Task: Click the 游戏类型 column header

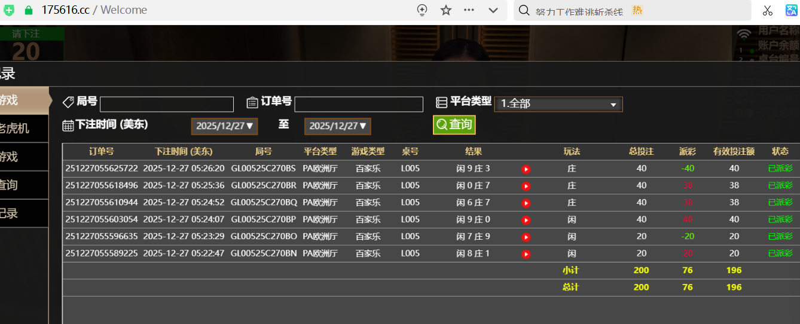Action: coord(368,151)
